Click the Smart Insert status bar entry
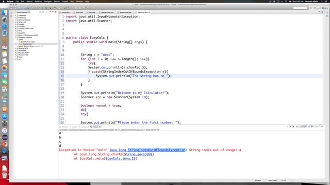This screenshot has width=330, height=185. coord(273,180)
